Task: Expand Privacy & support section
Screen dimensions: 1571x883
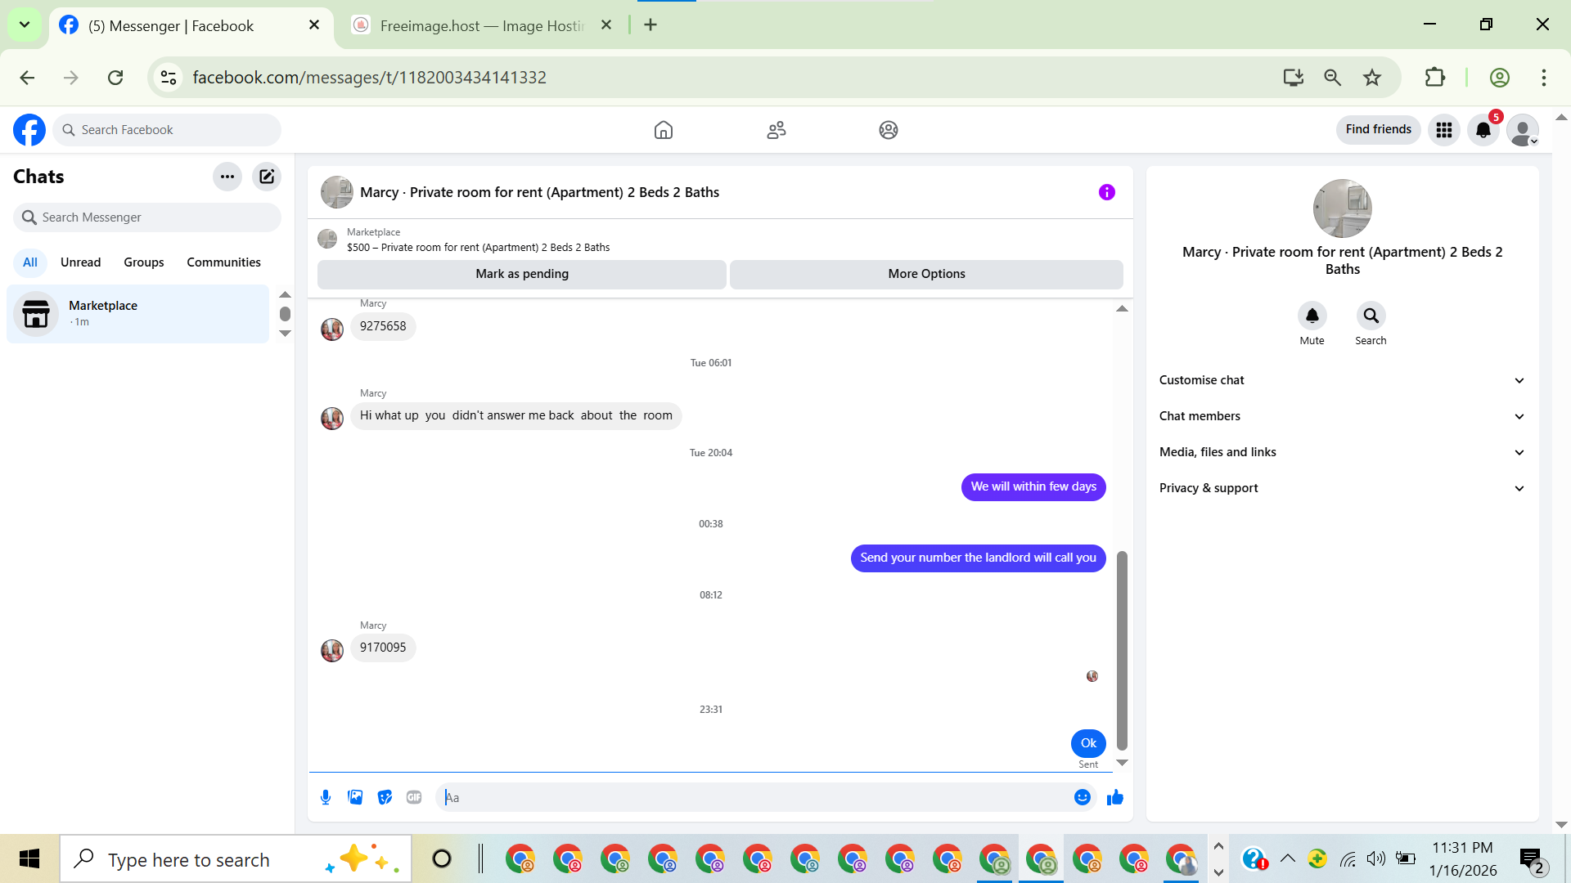Action: click(1342, 488)
